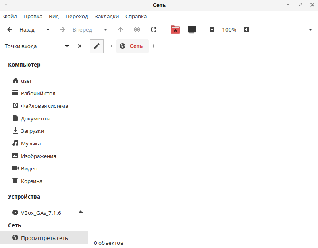Click the Назад back button
The width and height of the screenshot is (318, 248).
tap(22, 29)
